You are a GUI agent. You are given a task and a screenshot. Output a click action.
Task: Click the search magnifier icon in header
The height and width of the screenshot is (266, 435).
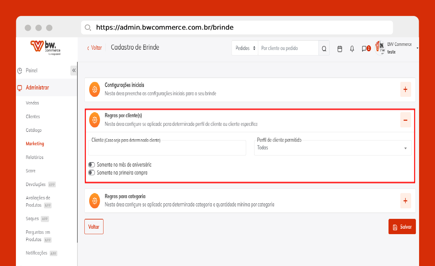coord(324,48)
